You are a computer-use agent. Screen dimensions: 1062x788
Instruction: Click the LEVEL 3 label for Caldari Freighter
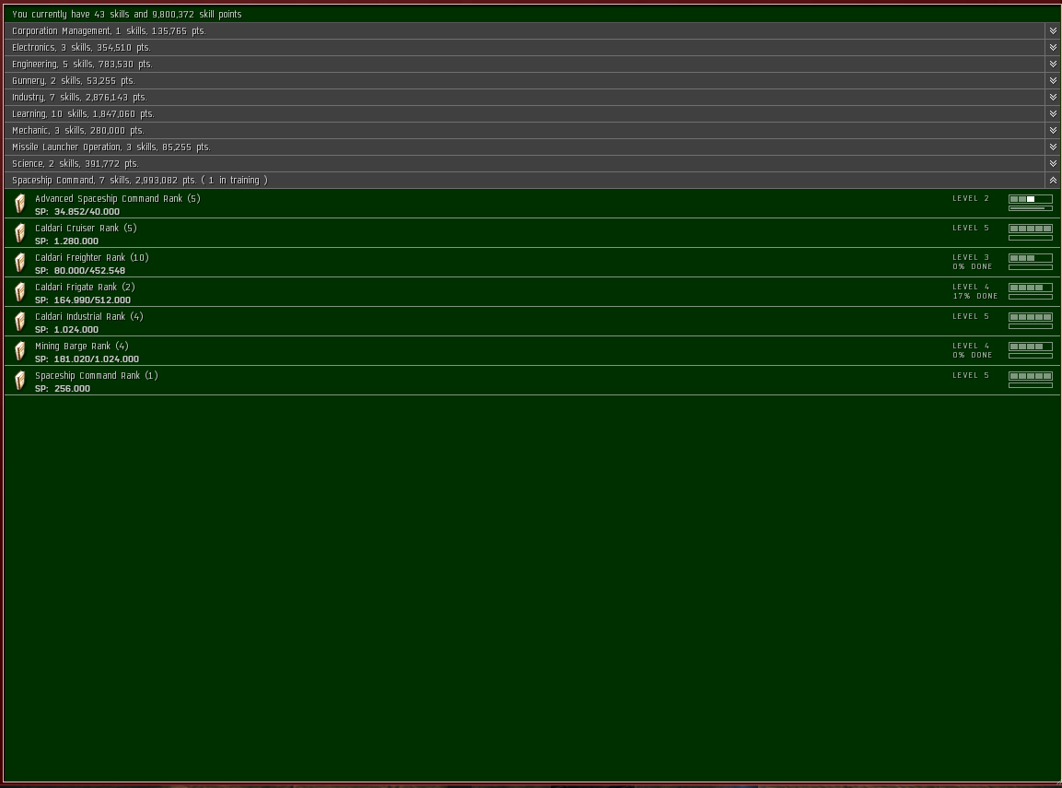pos(971,257)
